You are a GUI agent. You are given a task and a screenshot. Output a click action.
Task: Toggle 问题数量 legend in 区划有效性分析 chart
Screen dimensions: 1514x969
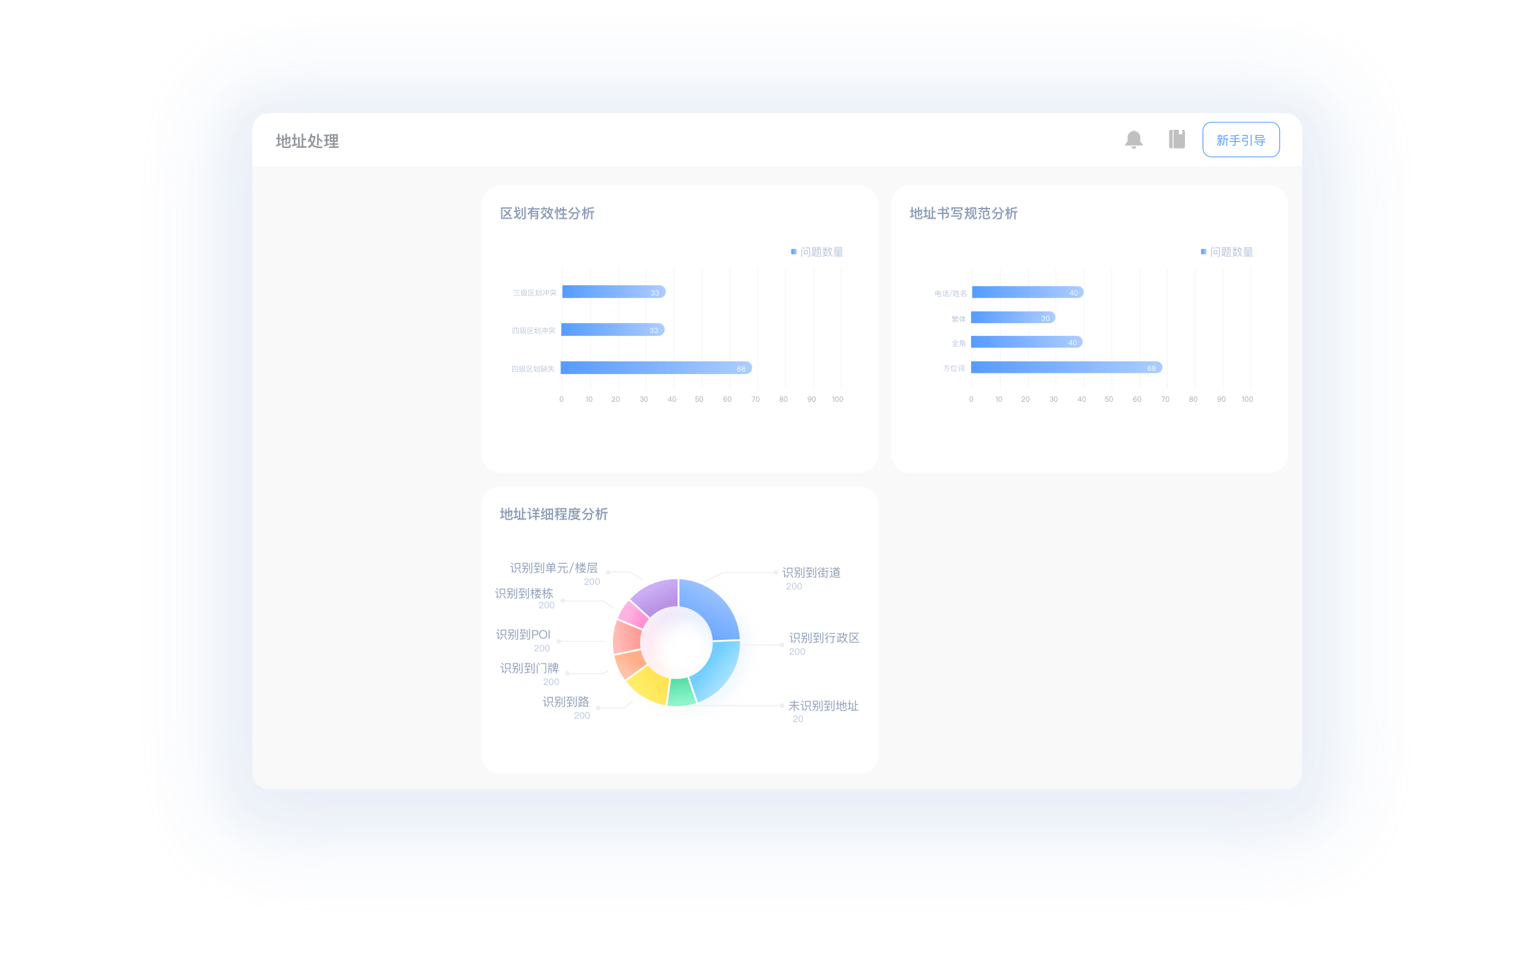point(817,252)
